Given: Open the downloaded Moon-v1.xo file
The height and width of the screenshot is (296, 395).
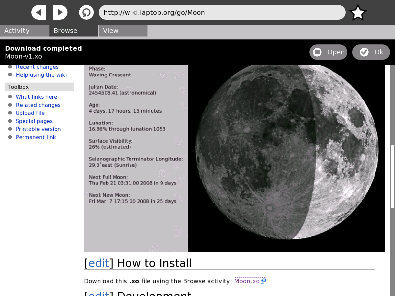Looking at the screenshot, I should (x=328, y=52).
